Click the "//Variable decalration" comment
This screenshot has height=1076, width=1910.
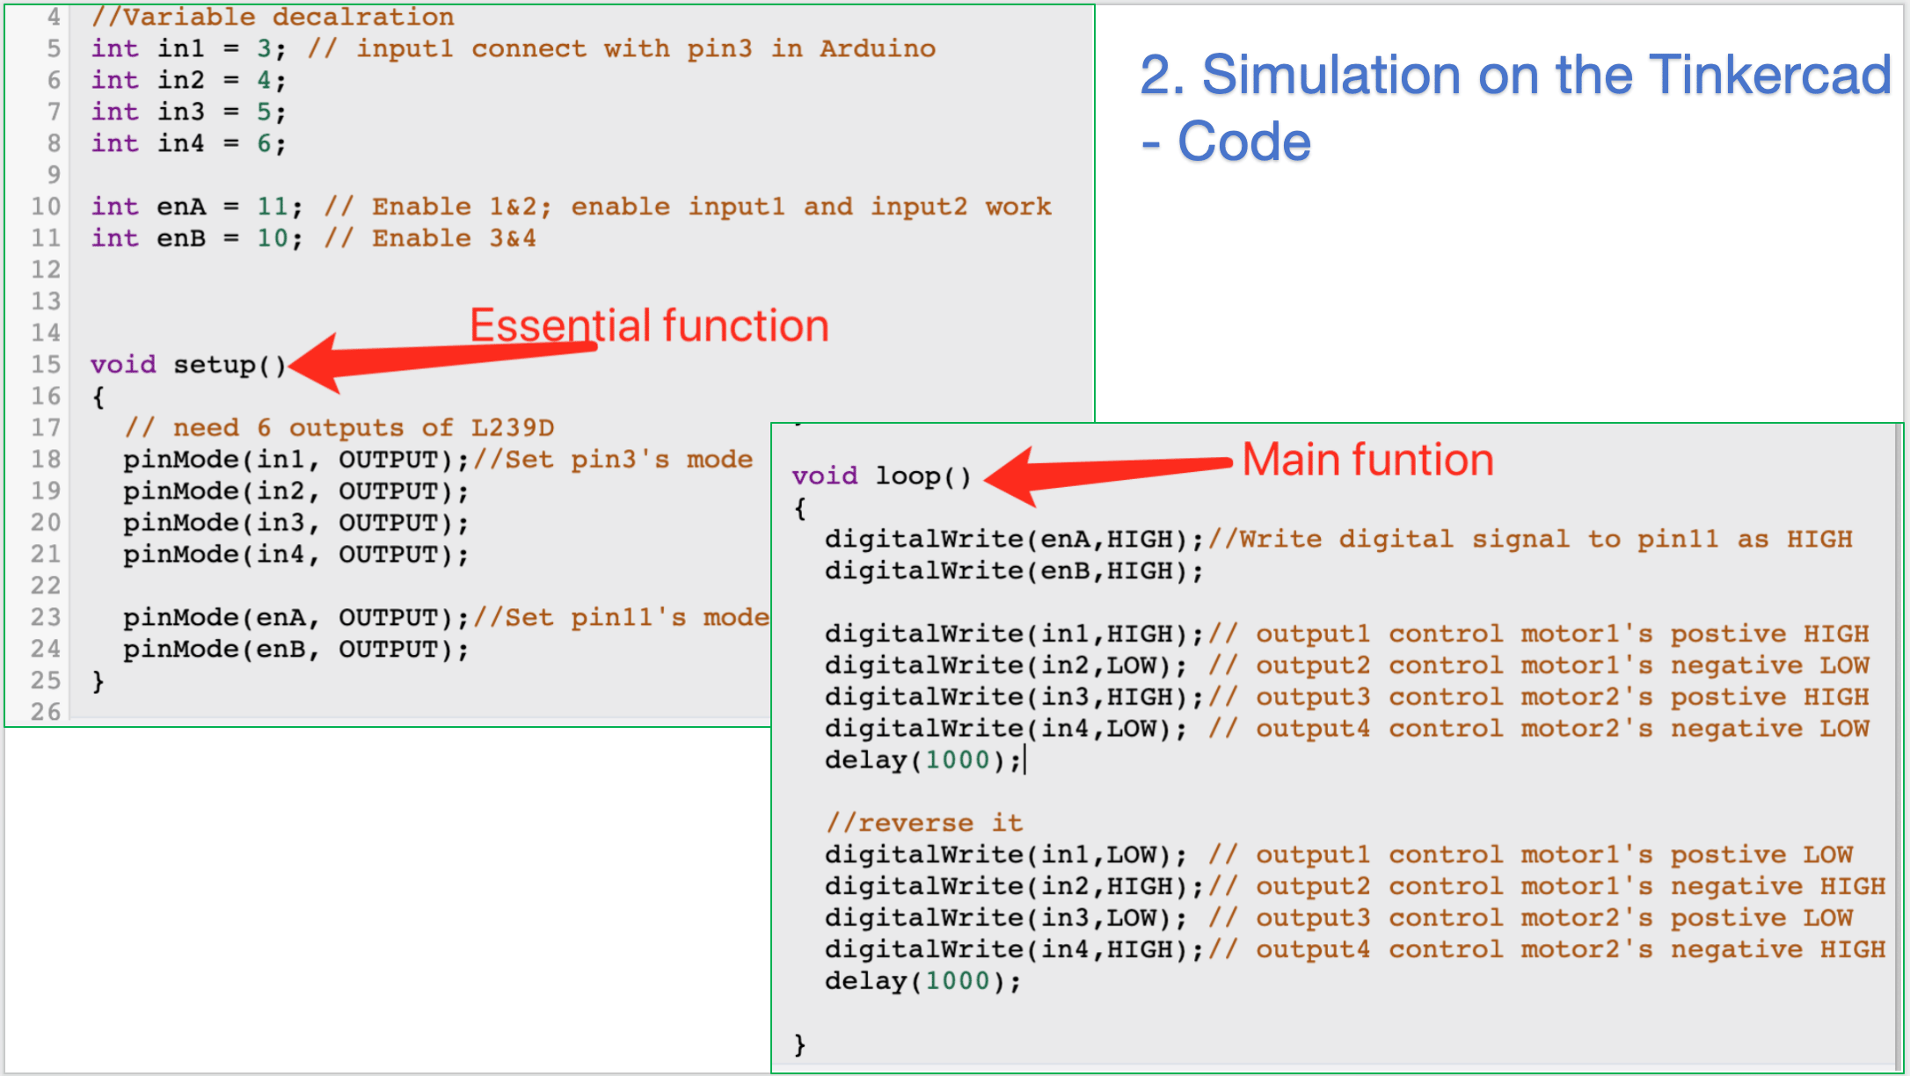[x=273, y=17]
